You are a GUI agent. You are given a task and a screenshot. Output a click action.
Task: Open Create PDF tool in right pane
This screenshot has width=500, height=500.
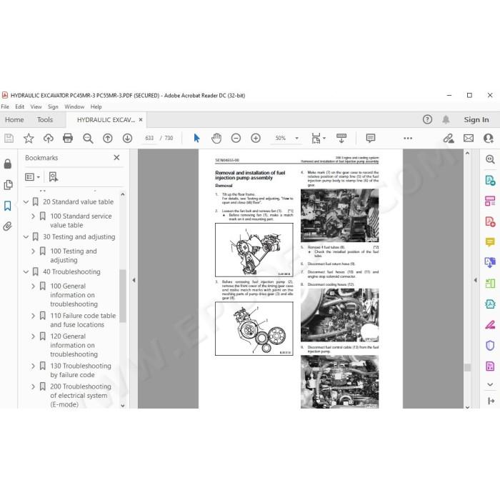(490, 221)
